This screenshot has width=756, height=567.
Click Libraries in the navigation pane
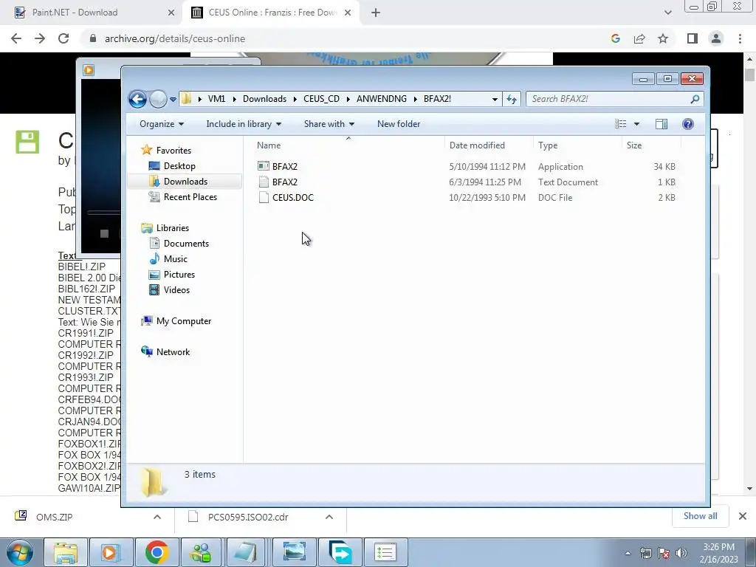(x=172, y=227)
